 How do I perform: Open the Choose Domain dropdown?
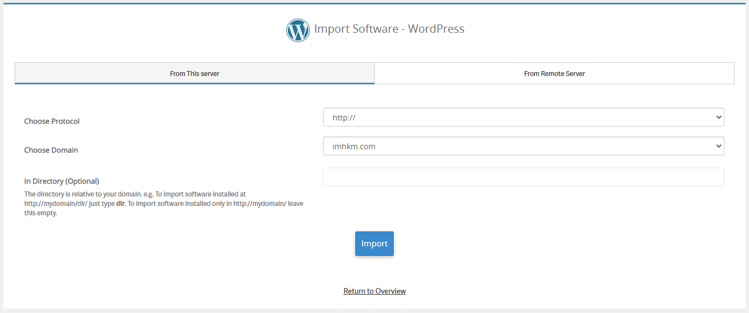(x=523, y=146)
